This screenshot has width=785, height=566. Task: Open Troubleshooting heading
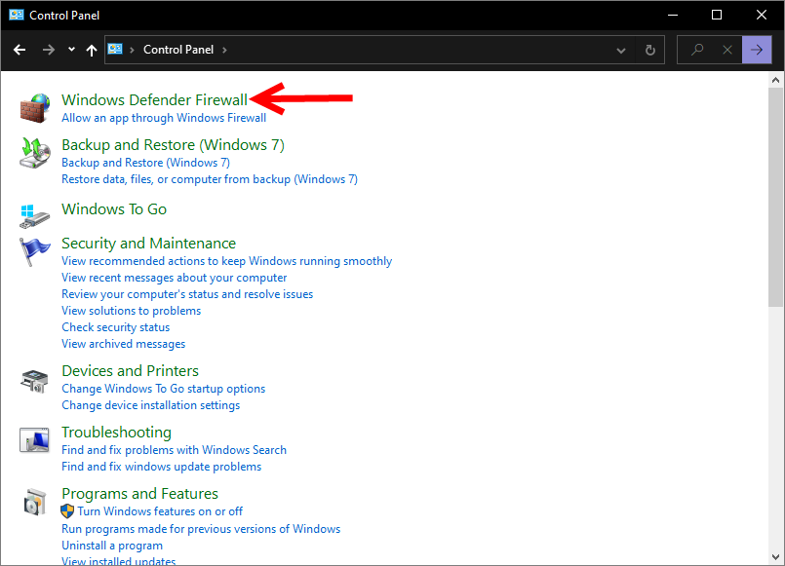116,432
